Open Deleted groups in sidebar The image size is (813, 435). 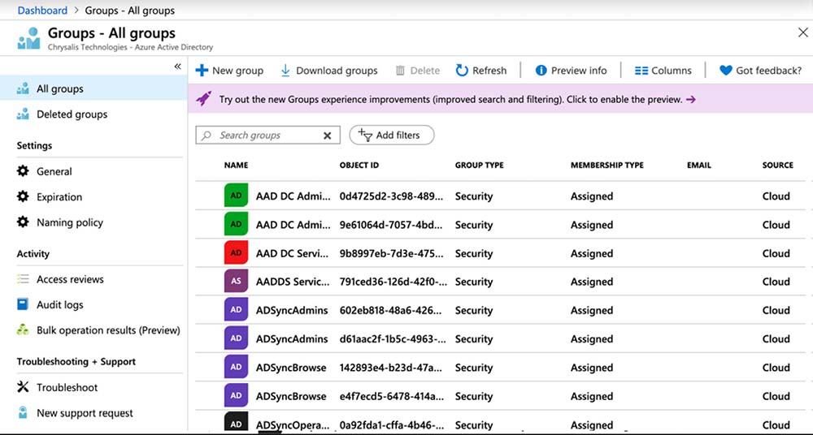click(x=72, y=114)
